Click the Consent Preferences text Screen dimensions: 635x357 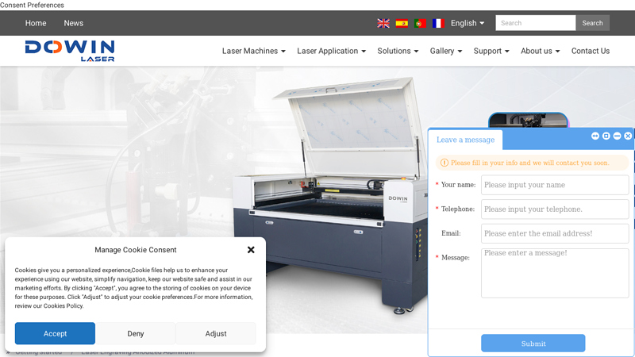coord(32,6)
